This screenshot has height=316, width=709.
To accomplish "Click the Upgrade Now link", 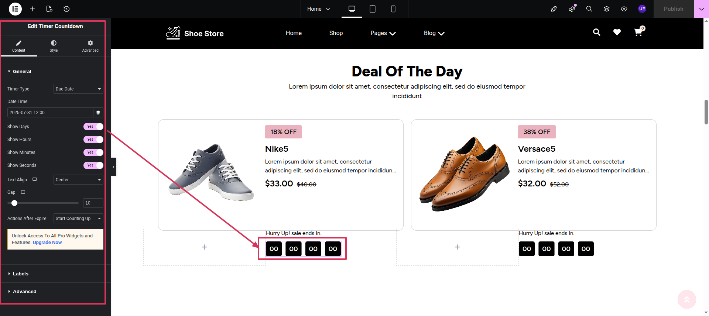I will (x=47, y=243).
